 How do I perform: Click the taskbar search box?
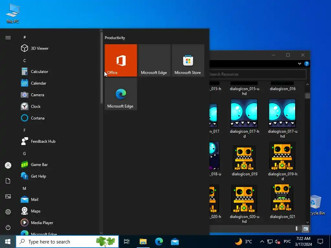(x=67, y=242)
